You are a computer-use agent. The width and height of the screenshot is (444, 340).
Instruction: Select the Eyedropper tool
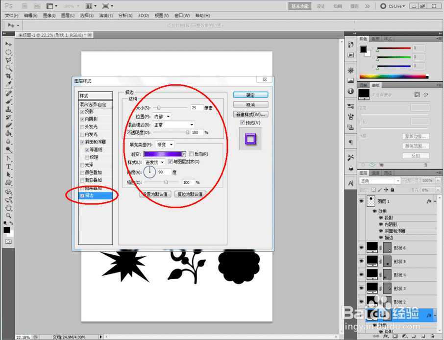coord(8,85)
